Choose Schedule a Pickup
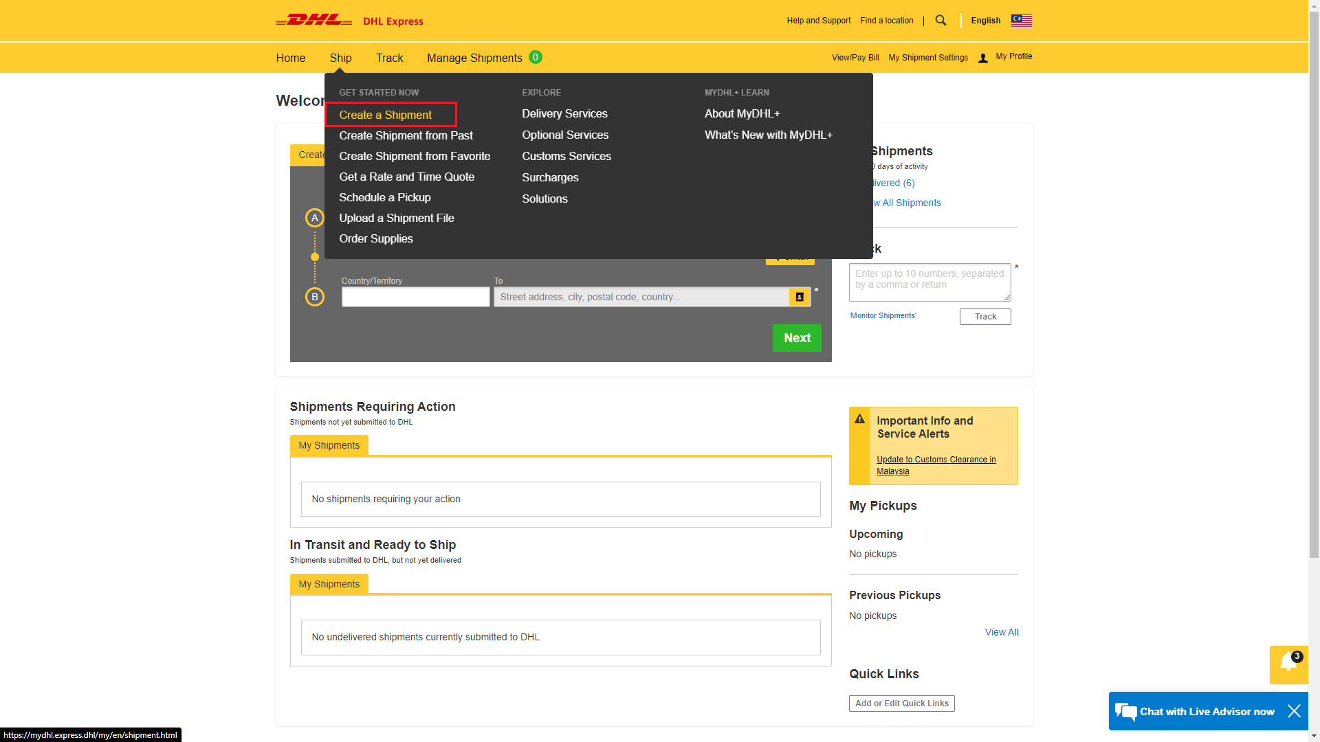 click(x=385, y=197)
